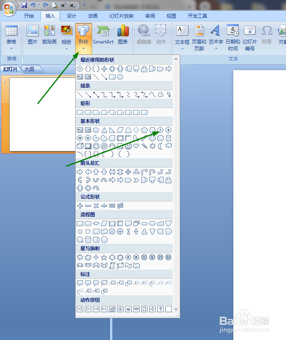Redo the last action
This screenshot has width=286, height=340.
coord(45,5)
